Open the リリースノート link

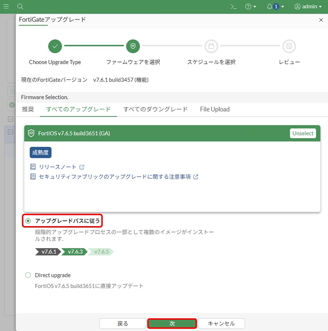point(57,167)
